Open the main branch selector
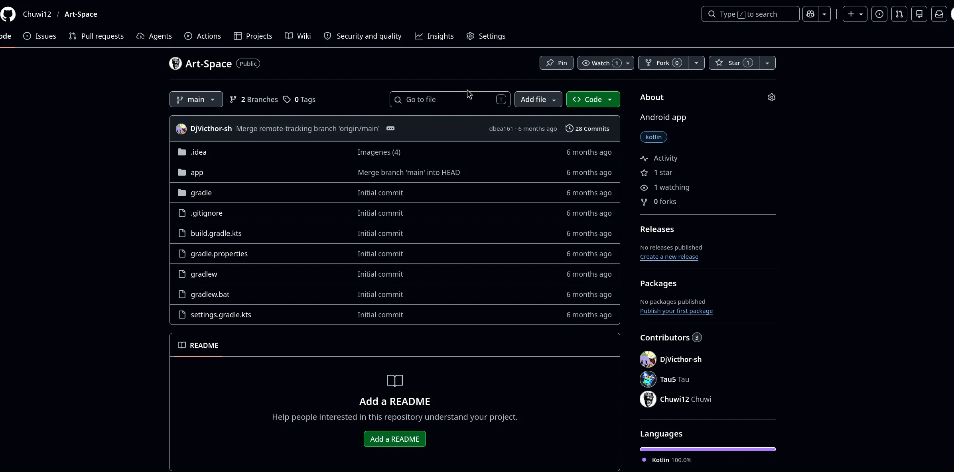The image size is (954, 472). pyautogui.click(x=196, y=99)
